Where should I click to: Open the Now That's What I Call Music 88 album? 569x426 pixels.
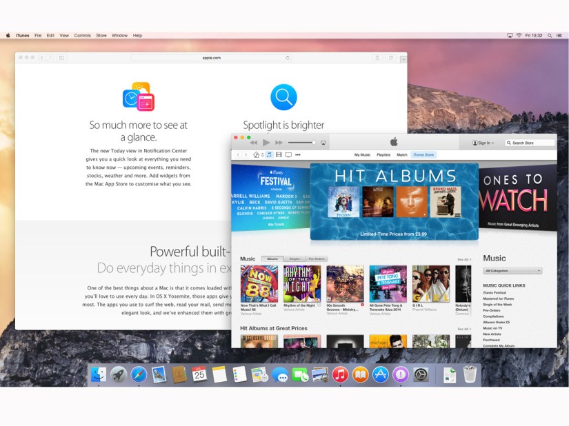coord(259,283)
